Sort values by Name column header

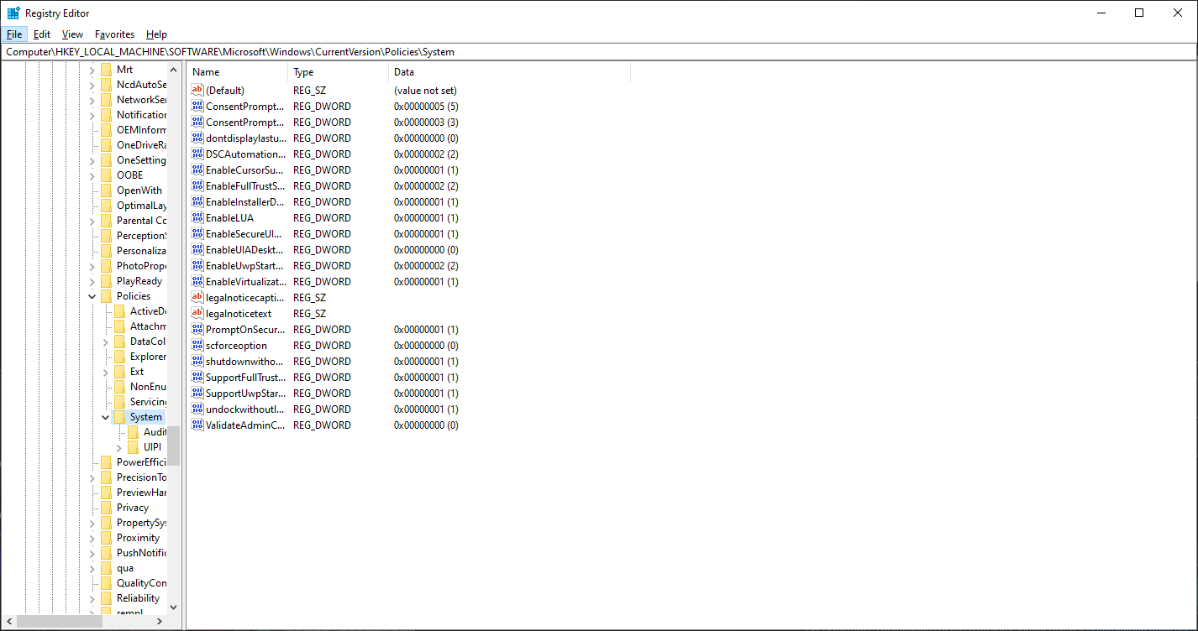click(x=237, y=72)
